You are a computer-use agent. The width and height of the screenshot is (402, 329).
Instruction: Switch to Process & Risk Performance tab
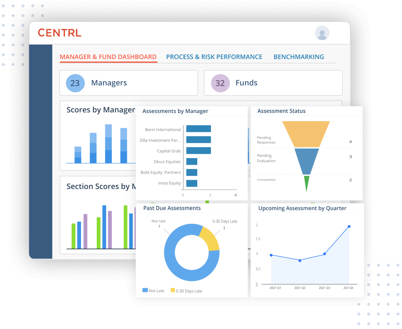(x=214, y=57)
